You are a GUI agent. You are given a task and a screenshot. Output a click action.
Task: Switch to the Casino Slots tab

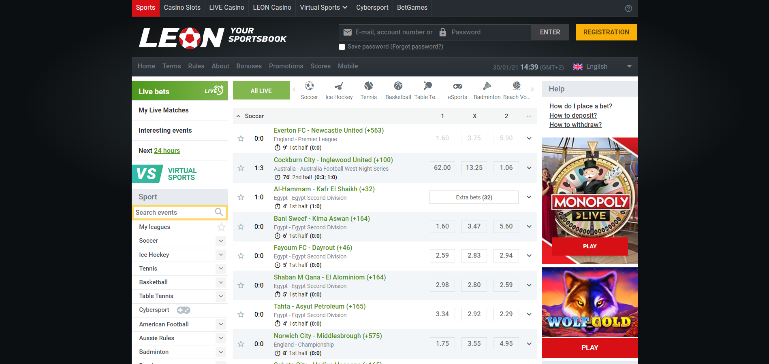(x=182, y=8)
